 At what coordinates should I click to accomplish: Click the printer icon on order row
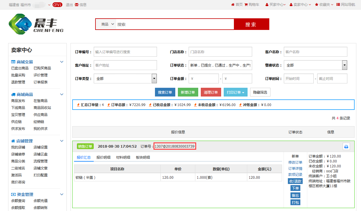346,147
